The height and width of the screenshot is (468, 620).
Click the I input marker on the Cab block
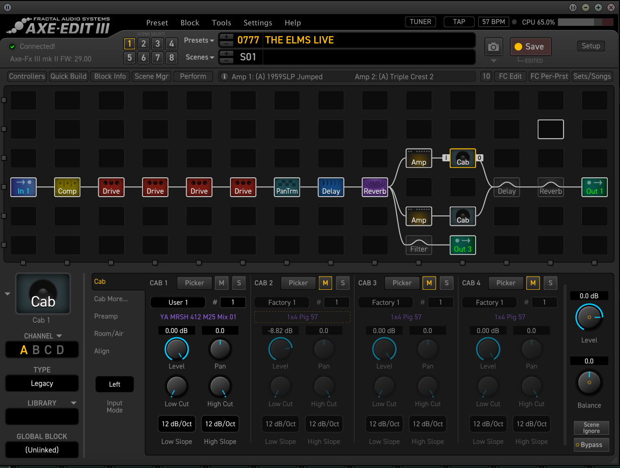click(445, 158)
